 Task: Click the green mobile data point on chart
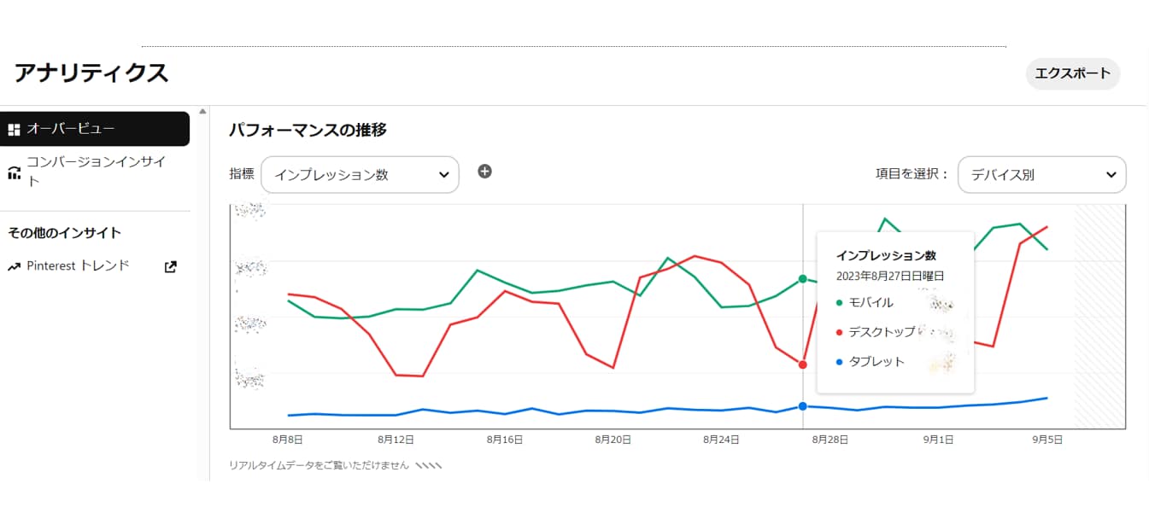click(802, 278)
